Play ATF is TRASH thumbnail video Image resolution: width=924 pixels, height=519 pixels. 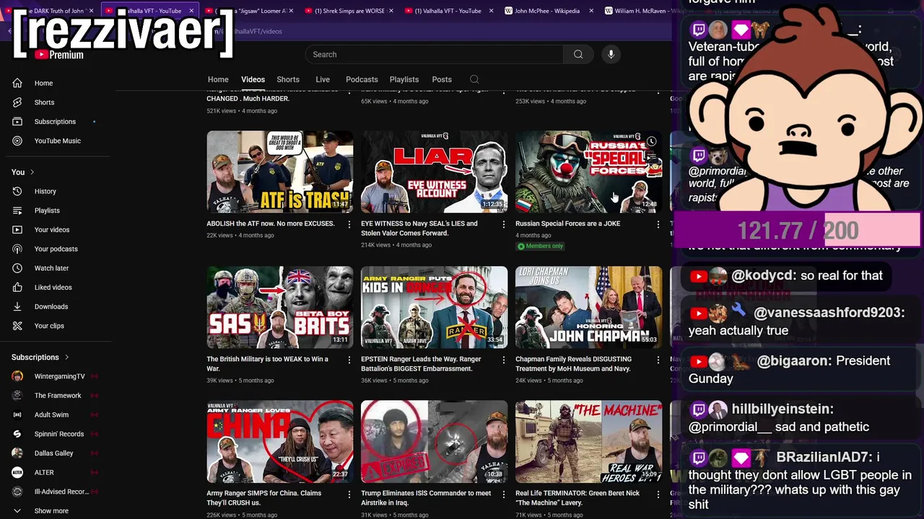pyautogui.click(x=280, y=172)
